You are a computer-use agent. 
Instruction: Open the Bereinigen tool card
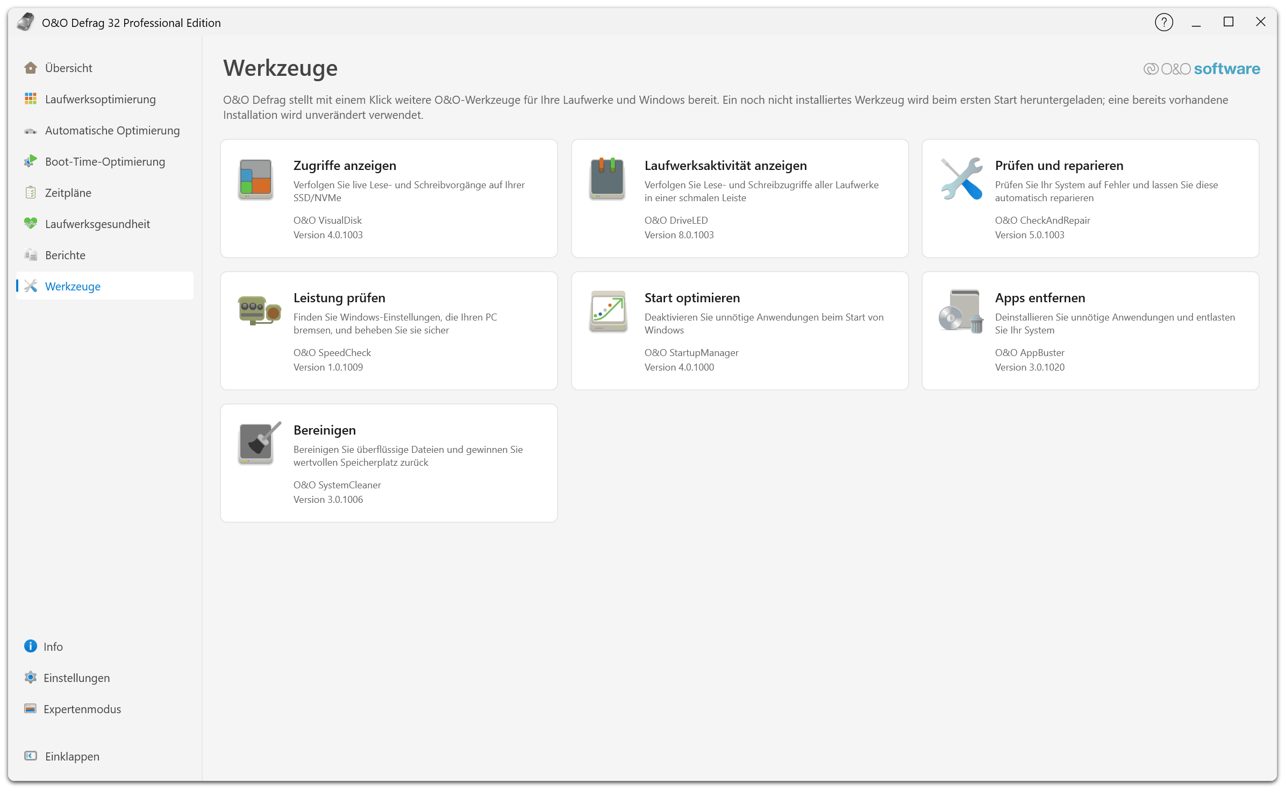tap(389, 463)
